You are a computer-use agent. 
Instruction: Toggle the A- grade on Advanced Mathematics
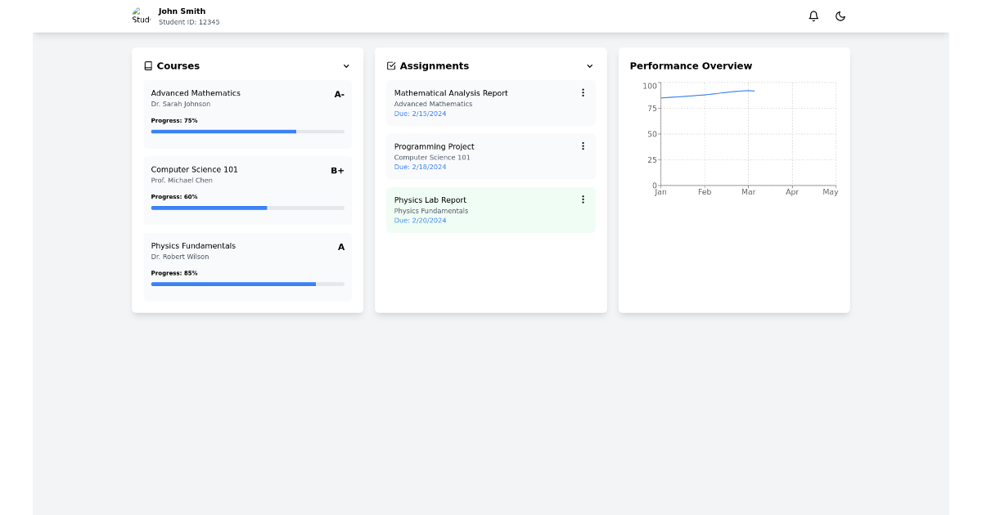339,94
